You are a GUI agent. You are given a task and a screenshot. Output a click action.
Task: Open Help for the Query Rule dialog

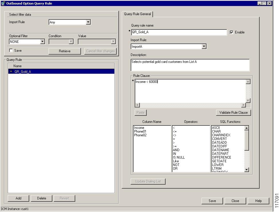(x=258, y=201)
